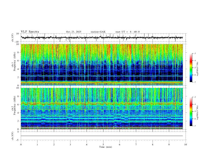The height and width of the screenshot is (162, 209).
Task: Click the ch.1 frequency spectrogram panel
Action: pyautogui.click(x=102, y=65)
